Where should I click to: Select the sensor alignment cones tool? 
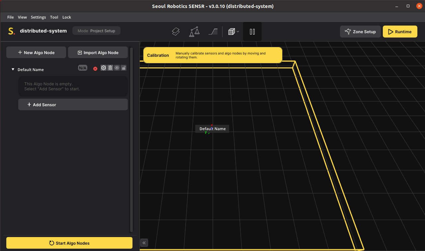pos(194,32)
